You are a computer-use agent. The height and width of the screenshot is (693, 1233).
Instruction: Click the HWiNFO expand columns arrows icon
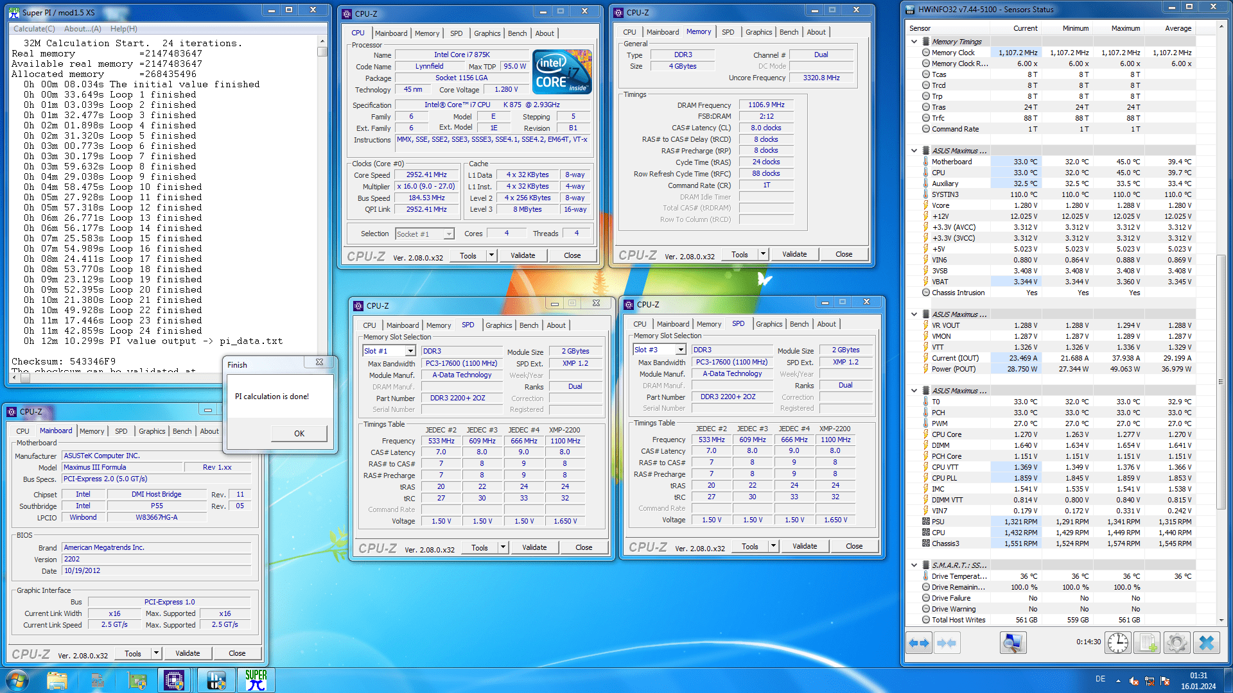[x=920, y=643]
